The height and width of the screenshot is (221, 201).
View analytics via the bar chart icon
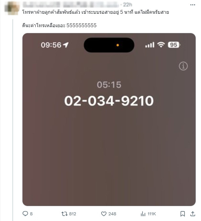[x=143, y=214]
